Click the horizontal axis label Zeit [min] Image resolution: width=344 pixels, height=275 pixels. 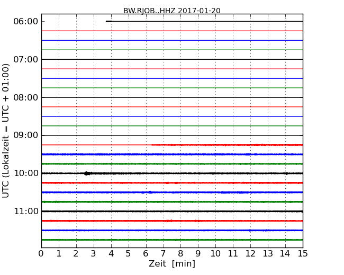(x=172, y=263)
